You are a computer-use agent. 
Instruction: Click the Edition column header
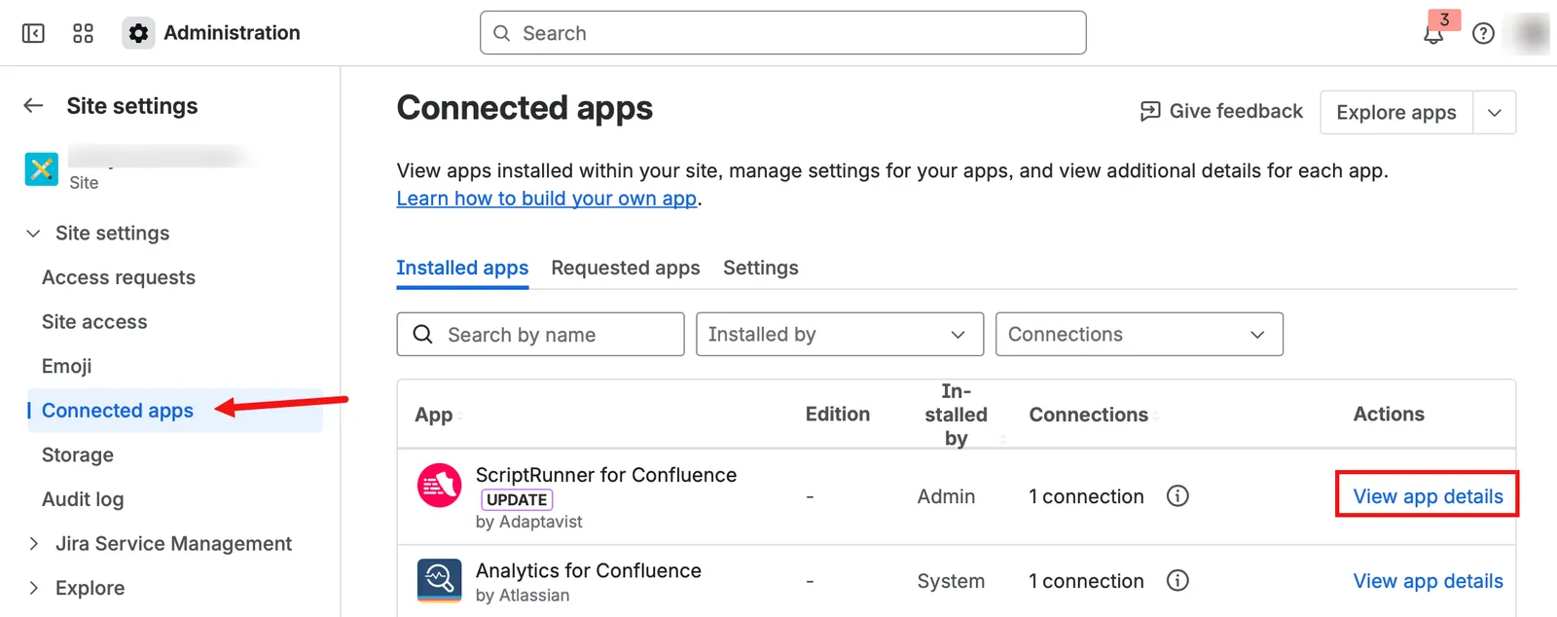[838, 415]
